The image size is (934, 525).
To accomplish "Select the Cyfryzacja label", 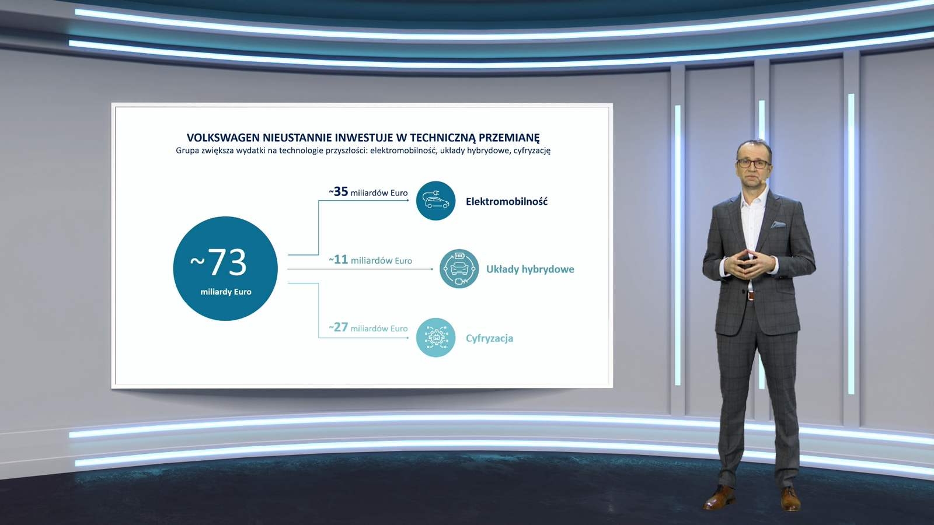I will coord(489,338).
